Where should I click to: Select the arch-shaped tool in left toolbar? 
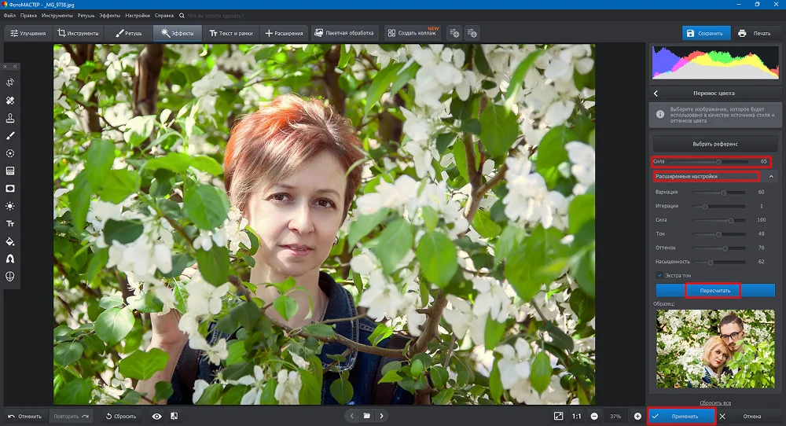pyautogui.click(x=10, y=259)
